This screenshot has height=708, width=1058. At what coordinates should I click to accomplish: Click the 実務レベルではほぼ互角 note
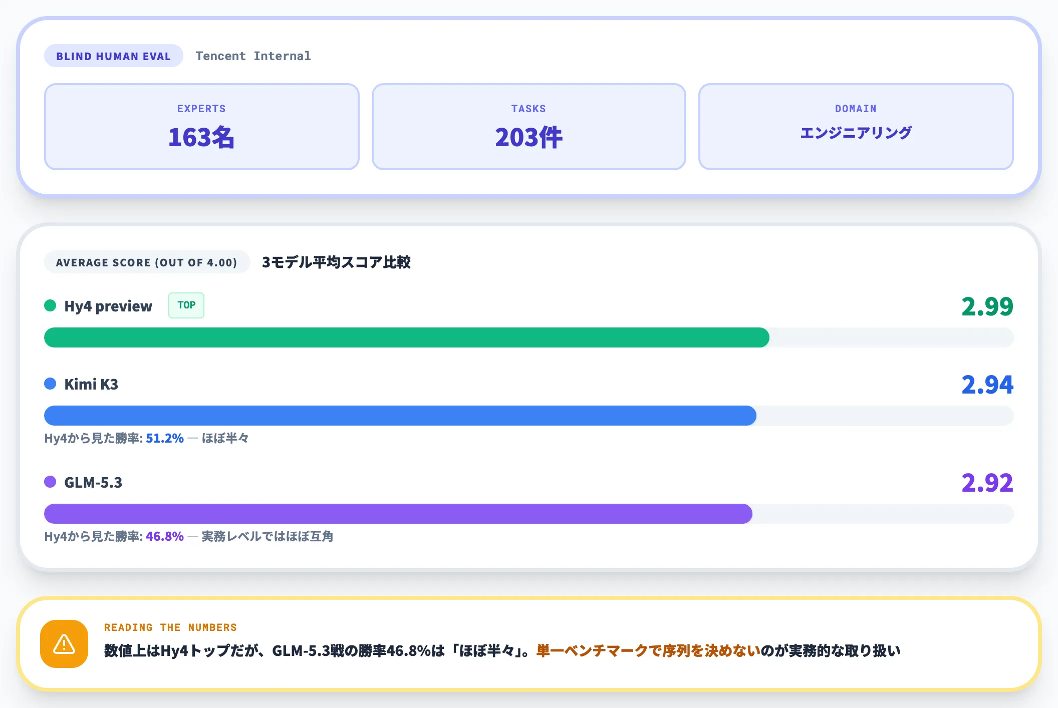268,536
